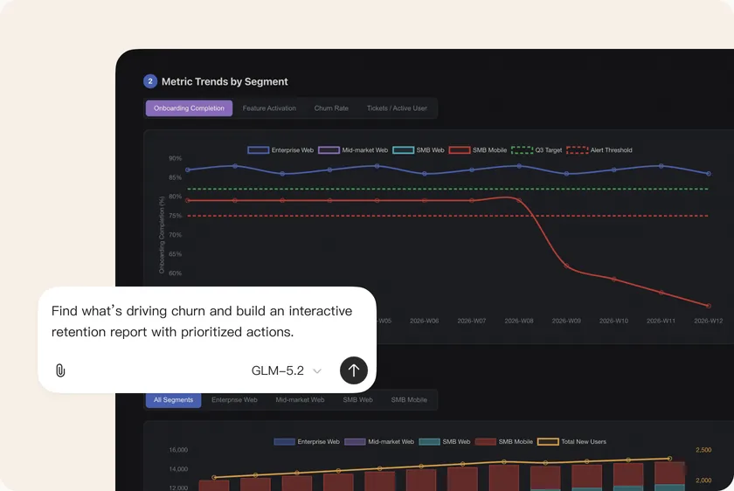The width and height of the screenshot is (734, 491).
Task: Click the 2026-W06 axis label
Action: coord(424,322)
